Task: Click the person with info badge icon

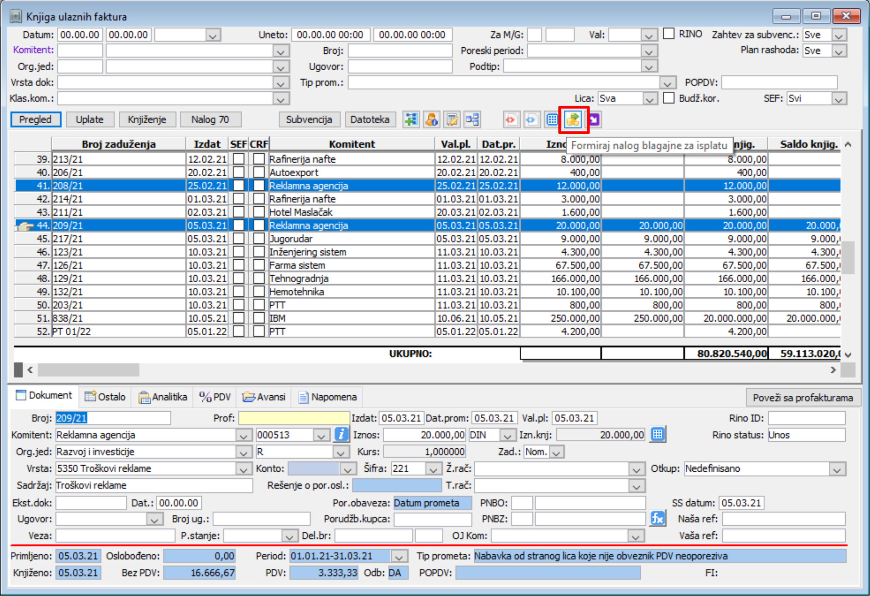Action: click(x=431, y=120)
